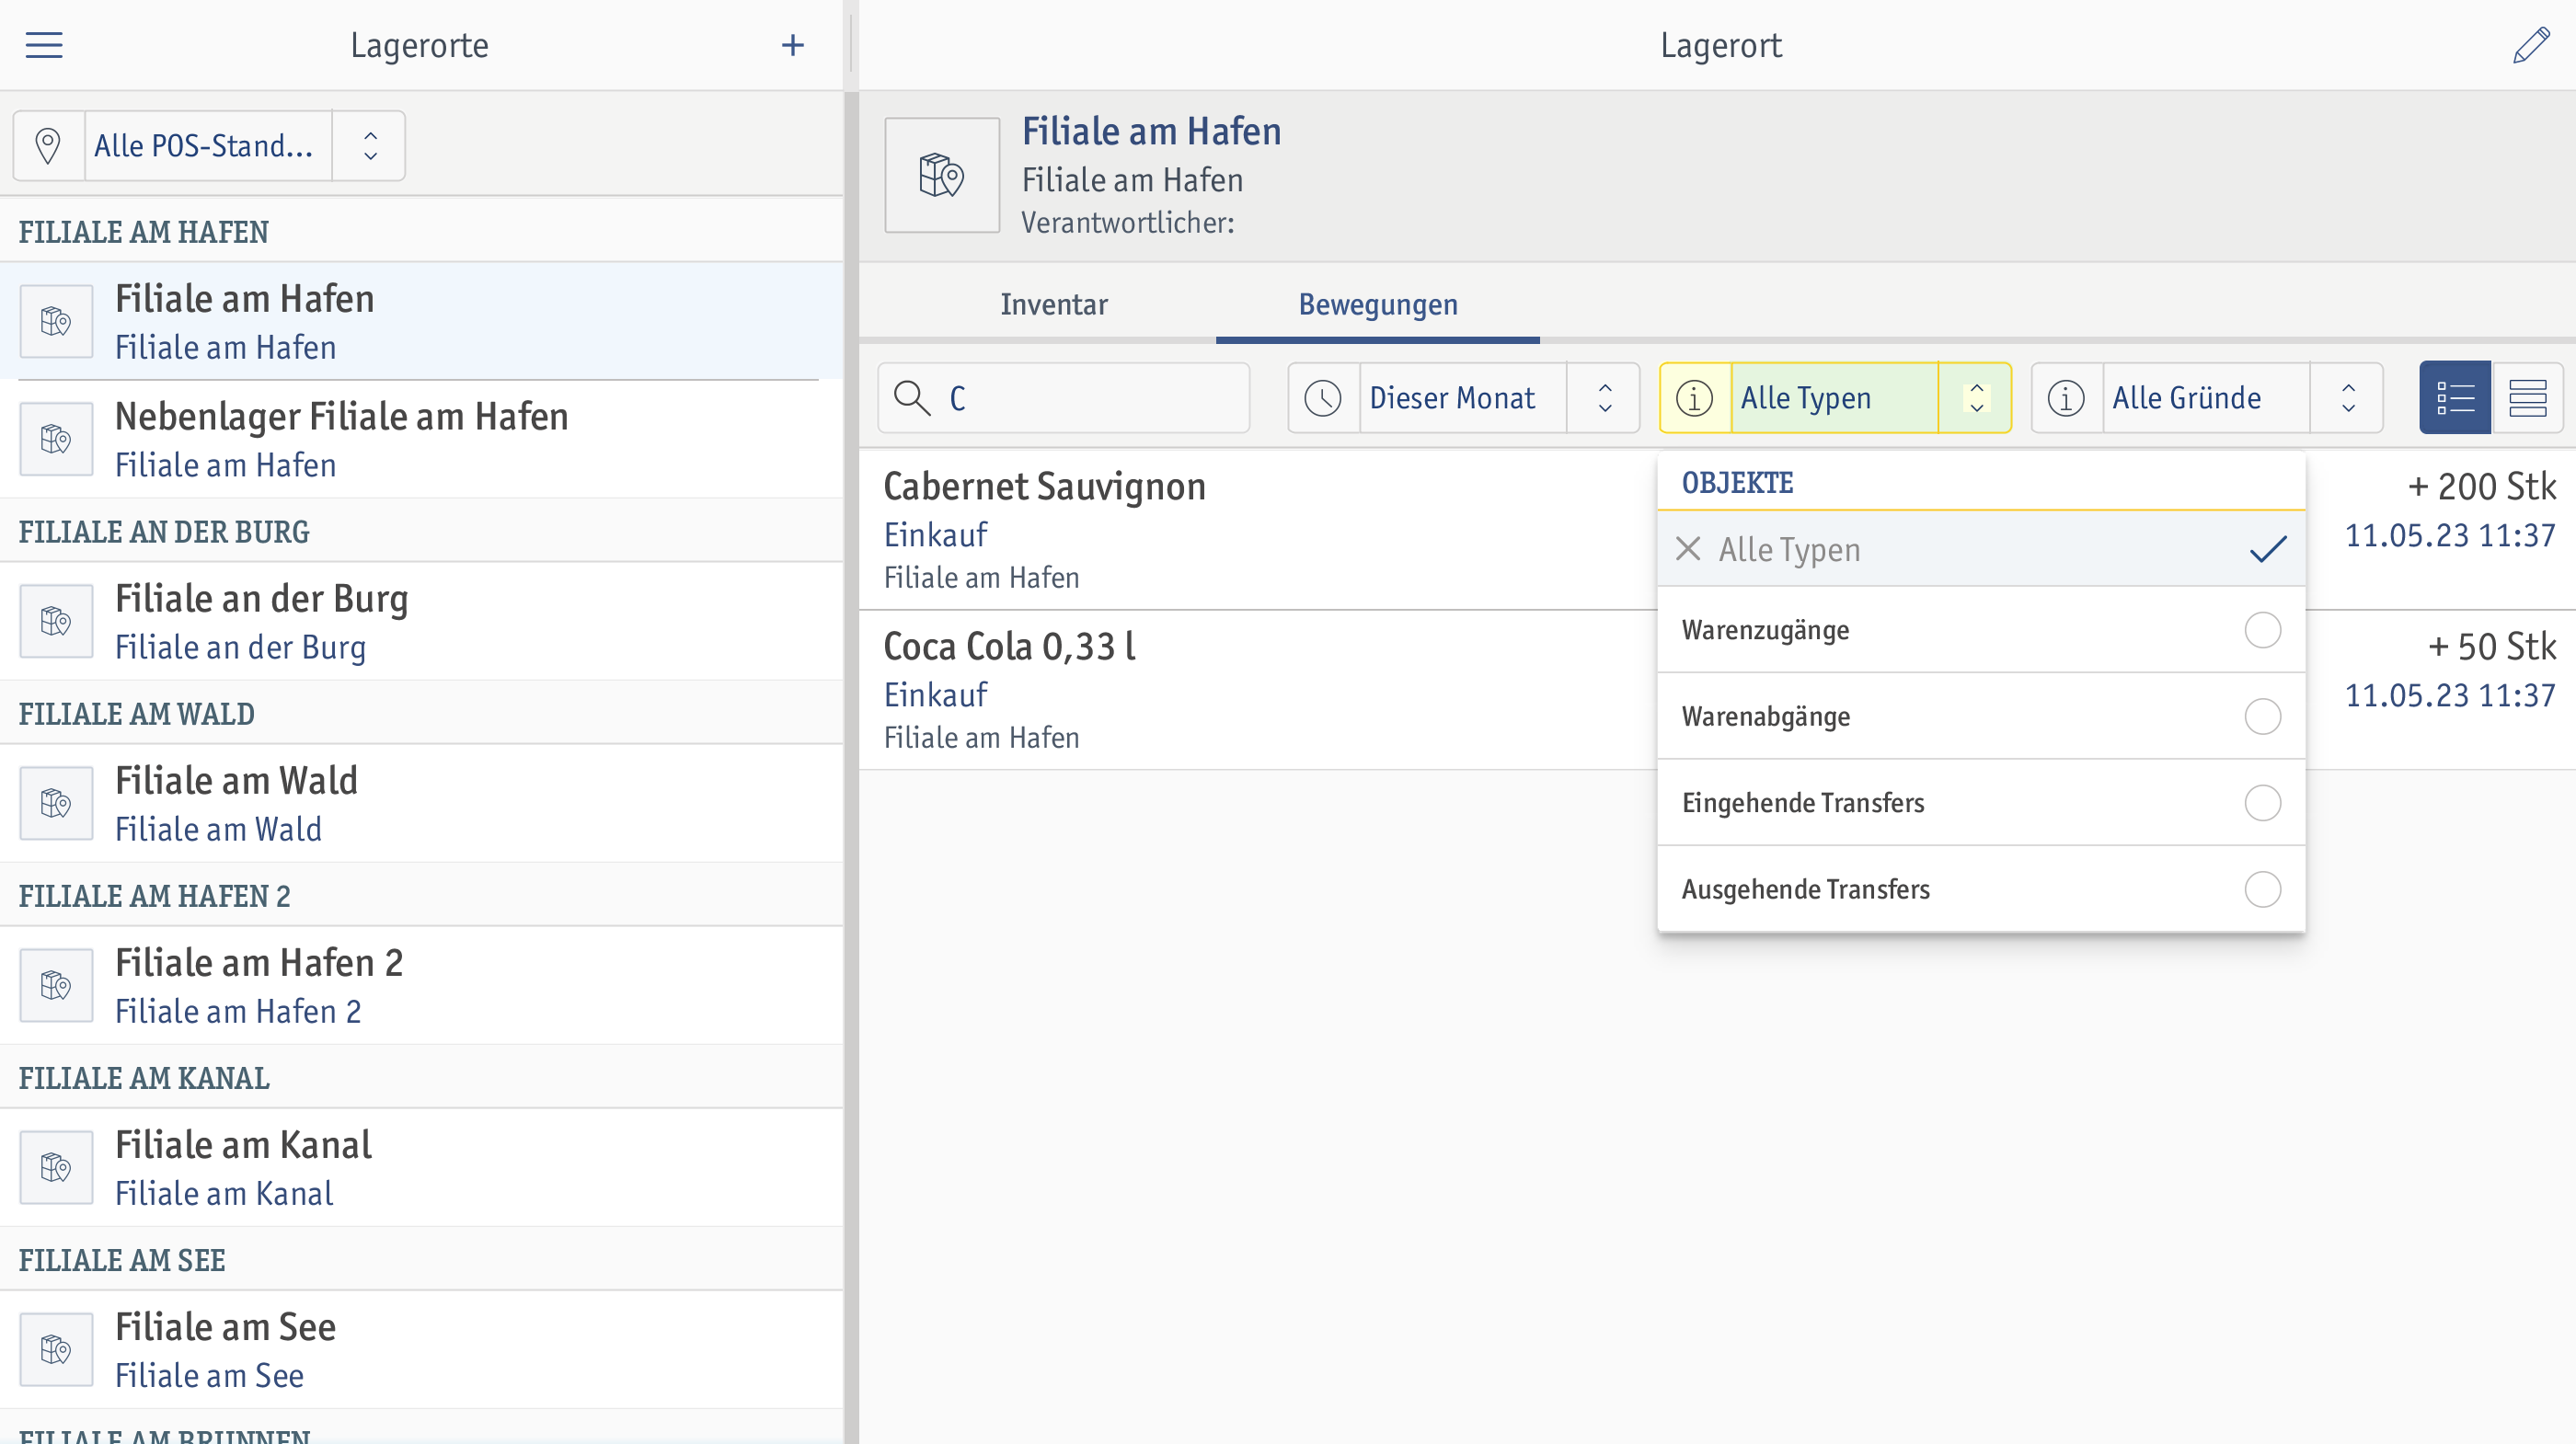Click the clock icon of date filter
2576x1444 pixels.
point(1323,397)
